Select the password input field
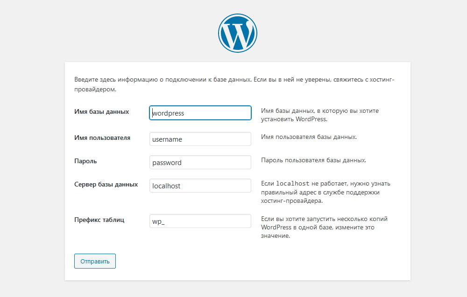467x297 pixels. 200,163
